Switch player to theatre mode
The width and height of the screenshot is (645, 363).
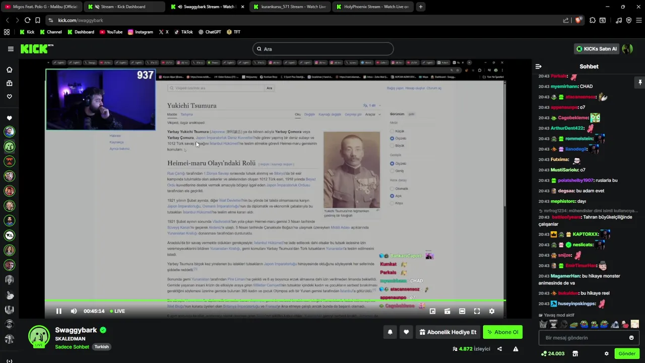(462, 311)
